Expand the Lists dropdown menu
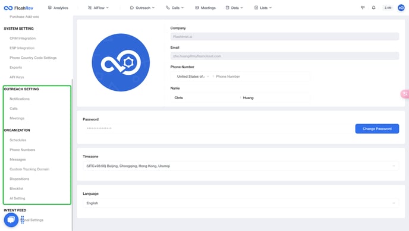409x231 pixels. tap(263, 8)
